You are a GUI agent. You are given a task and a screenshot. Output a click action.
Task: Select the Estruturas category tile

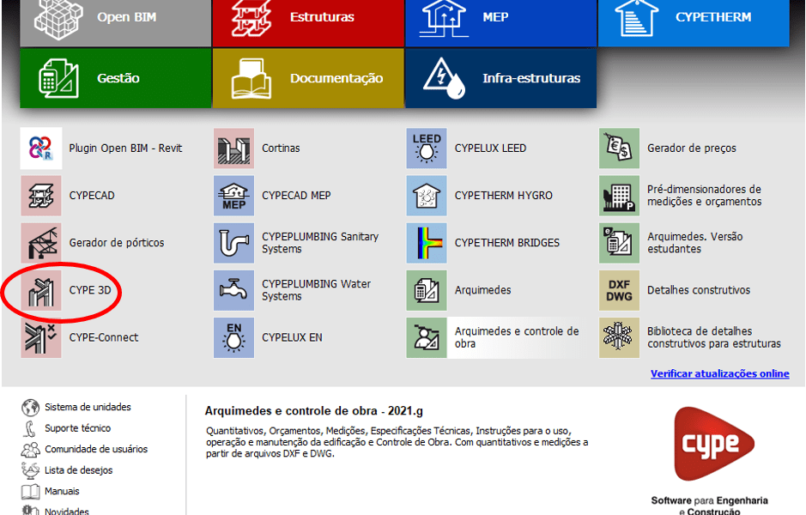[308, 22]
